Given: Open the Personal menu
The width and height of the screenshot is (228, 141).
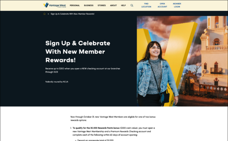Looking at the screenshot, I should [x=75, y=5].
